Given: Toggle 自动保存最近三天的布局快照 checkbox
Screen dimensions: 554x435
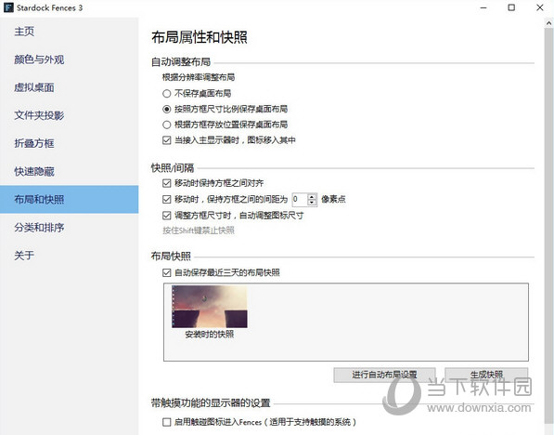Looking at the screenshot, I should click(166, 272).
